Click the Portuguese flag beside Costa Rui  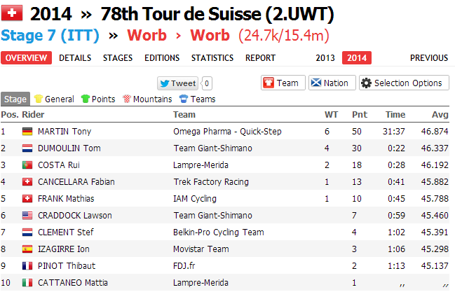(27, 165)
